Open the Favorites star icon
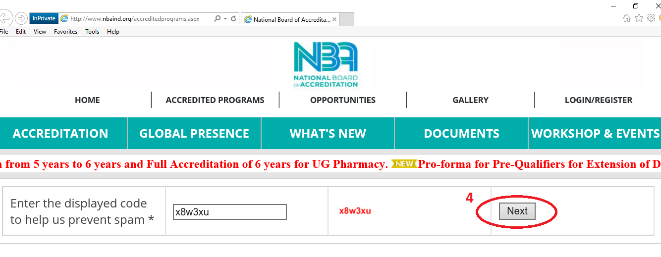 [x=639, y=18]
